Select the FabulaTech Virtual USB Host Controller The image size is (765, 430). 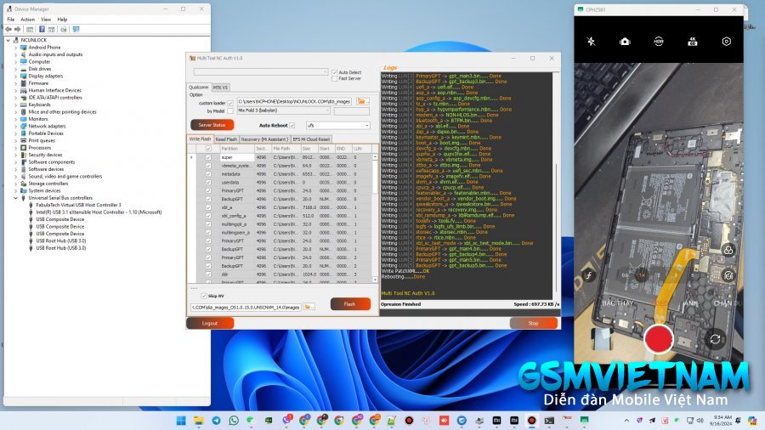pos(78,206)
